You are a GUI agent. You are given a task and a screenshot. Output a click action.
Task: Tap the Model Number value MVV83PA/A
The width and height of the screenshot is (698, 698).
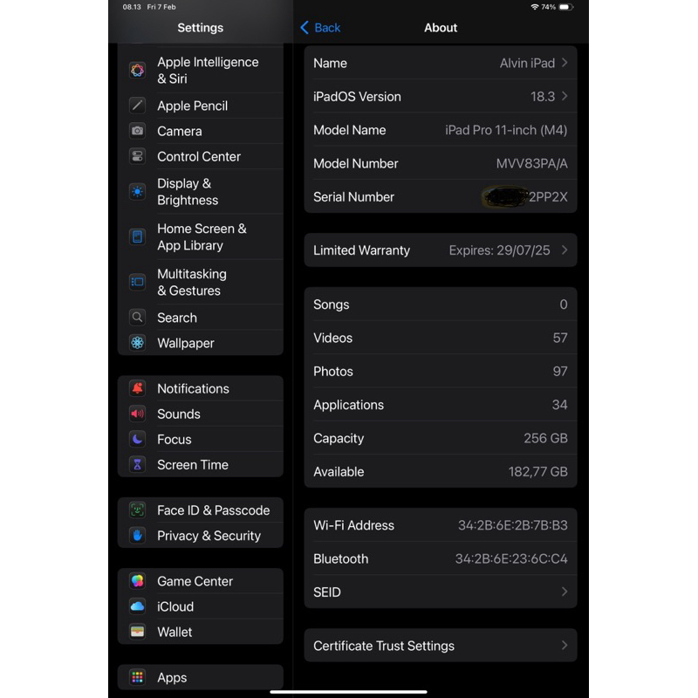[x=532, y=163]
